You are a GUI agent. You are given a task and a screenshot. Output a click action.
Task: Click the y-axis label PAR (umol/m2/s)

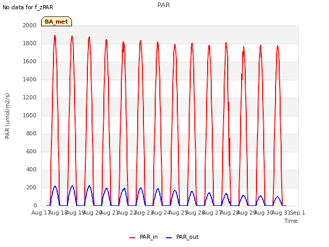[x=7, y=116]
